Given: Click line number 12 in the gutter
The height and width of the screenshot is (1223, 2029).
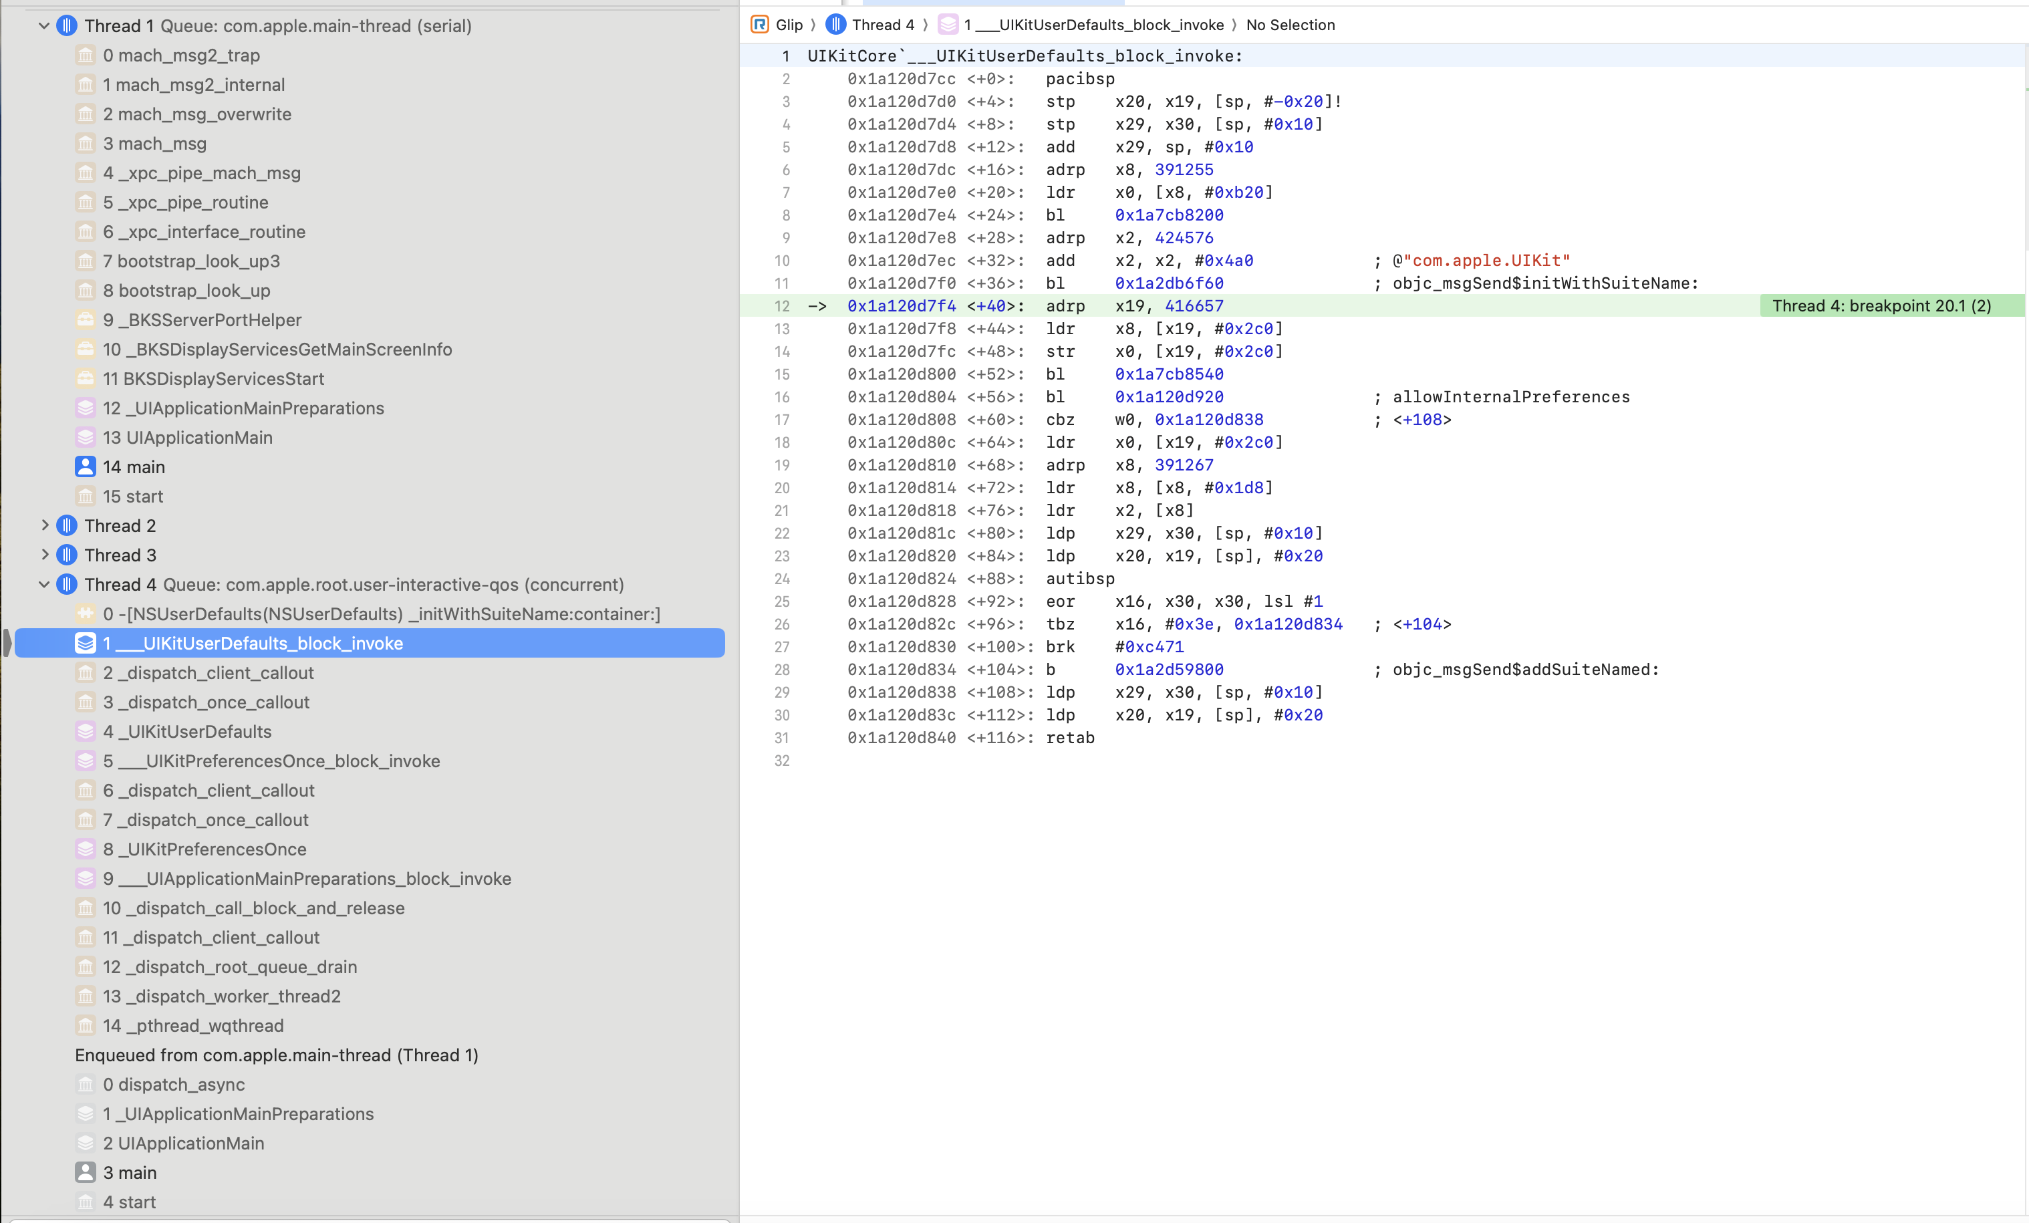Looking at the screenshot, I should pyautogui.click(x=781, y=305).
